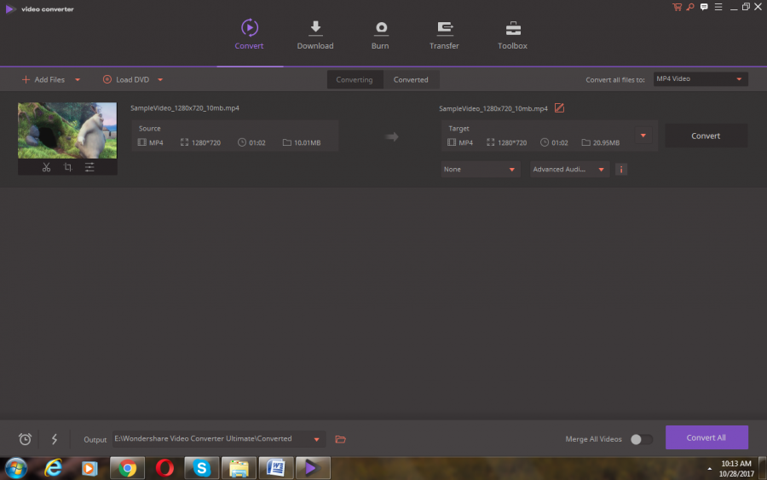Click the shopping cart icon in the title bar
The width and height of the screenshot is (767, 480).
677,8
